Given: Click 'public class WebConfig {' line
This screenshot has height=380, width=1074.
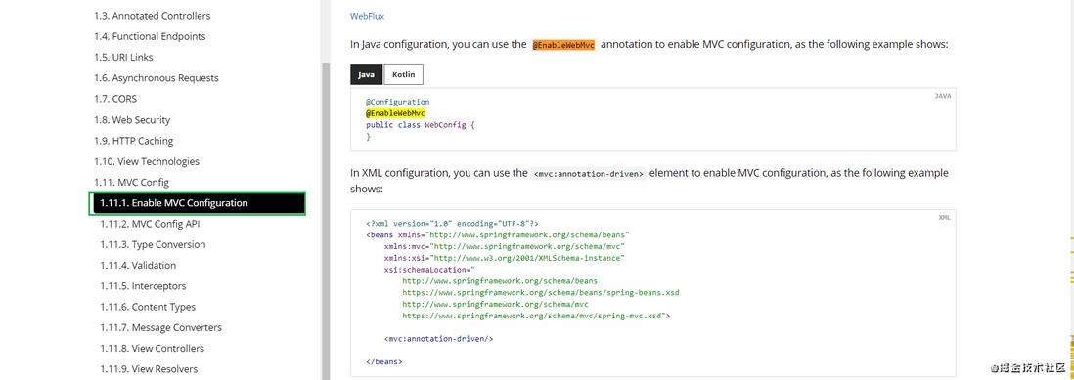Looking at the screenshot, I should point(420,126).
